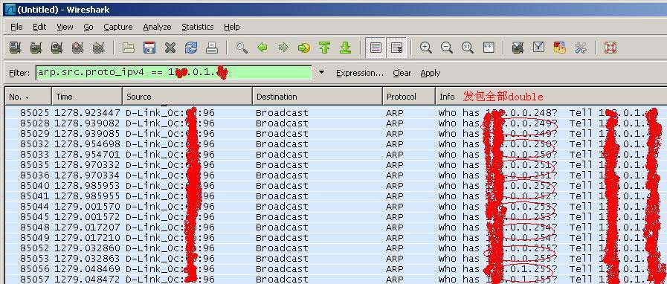Reload the capture file icon
The height and width of the screenshot is (284, 667).
tap(191, 48)
